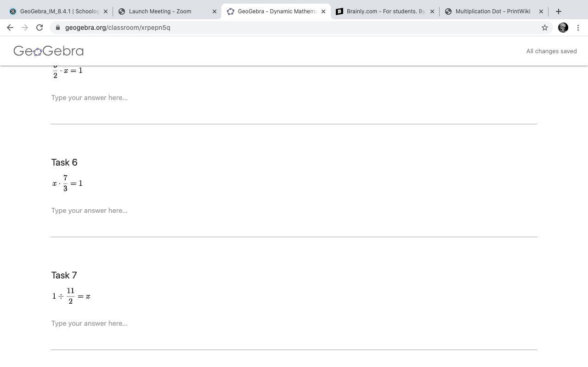The image size is (588, 367).
Task: Close the GeoGebra Dynamic Mathematics tab
Action: 323,11
